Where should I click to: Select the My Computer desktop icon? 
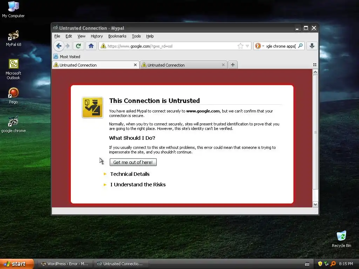[x=13, y=9]
